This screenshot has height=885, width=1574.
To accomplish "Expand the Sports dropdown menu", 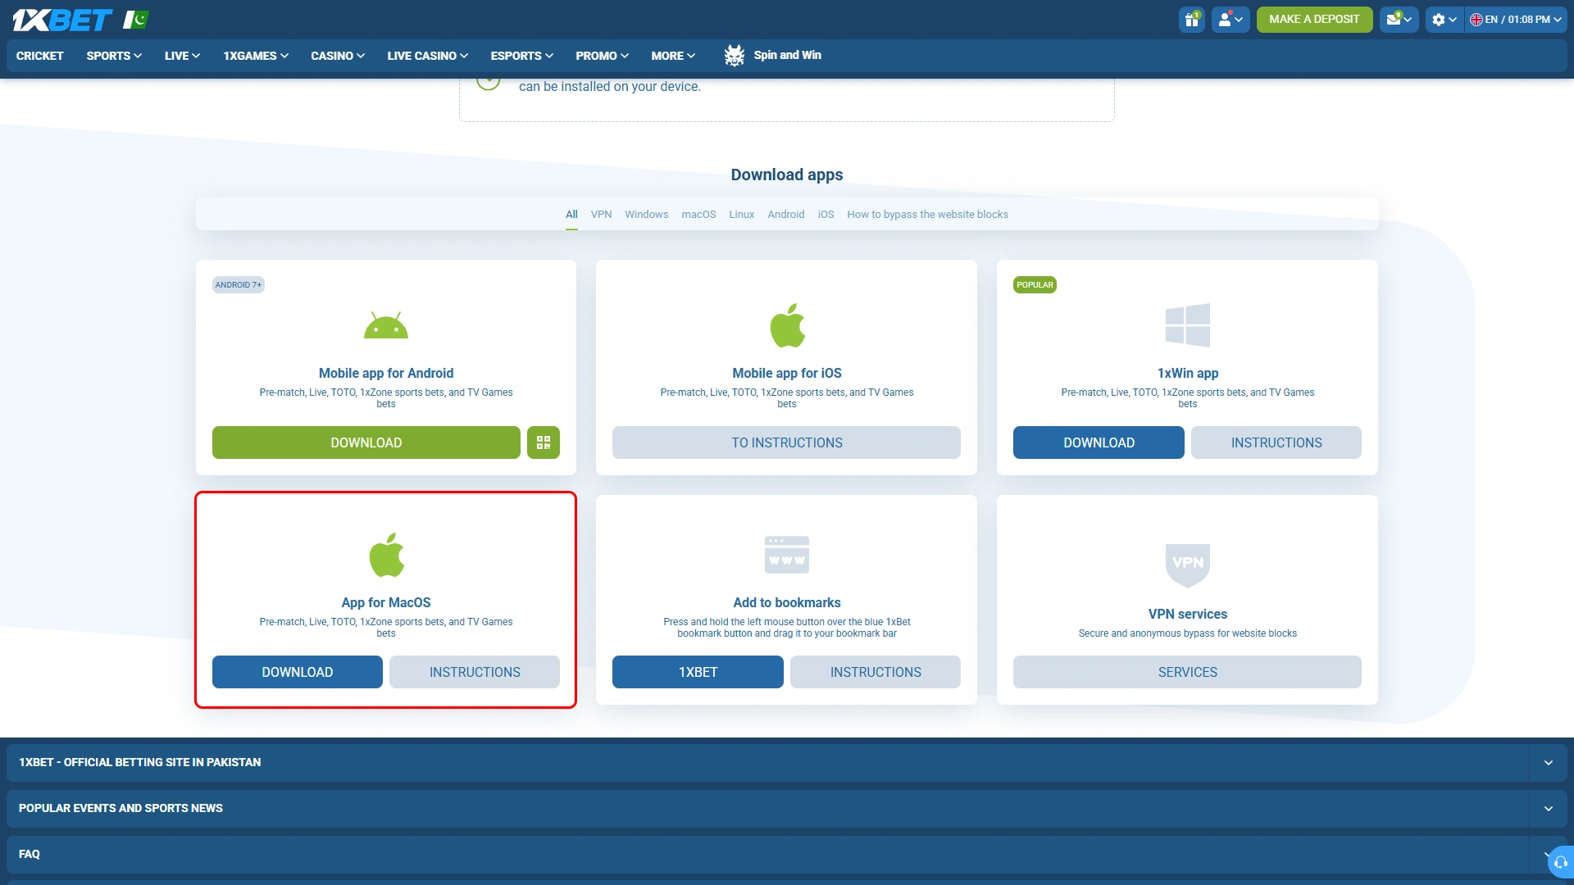I will click(x=114, y=56).
